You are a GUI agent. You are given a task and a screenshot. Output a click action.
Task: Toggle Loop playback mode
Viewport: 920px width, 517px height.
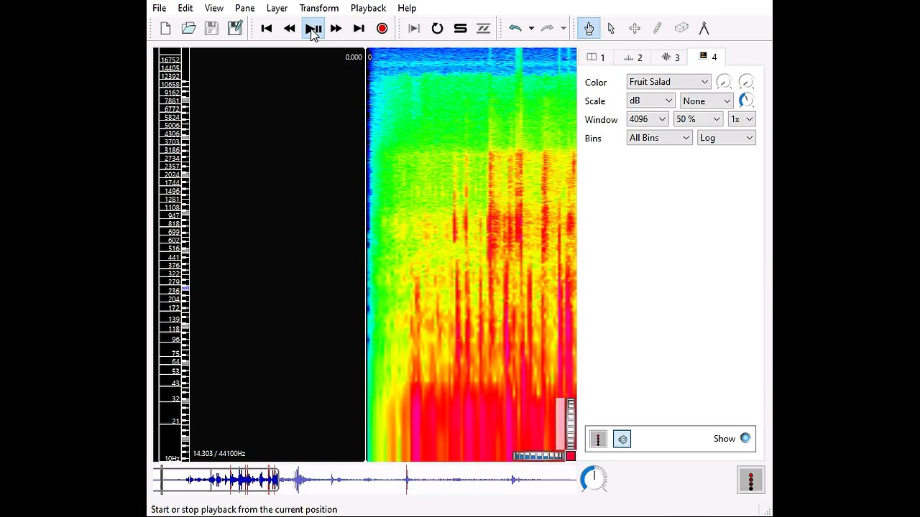coord(437,29)
